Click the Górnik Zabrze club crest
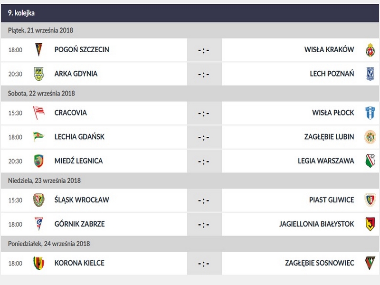Image resolution: width=380 pixels, height=285 pixels. 38,224
